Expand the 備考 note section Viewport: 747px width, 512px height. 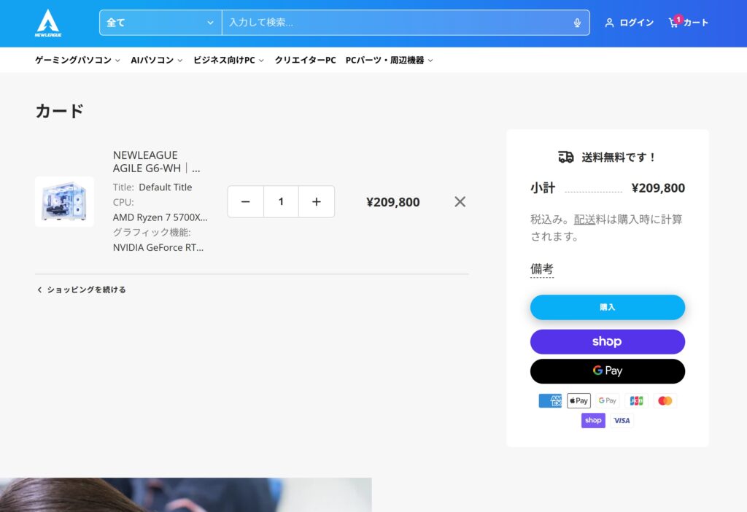(x=542, y=269)
